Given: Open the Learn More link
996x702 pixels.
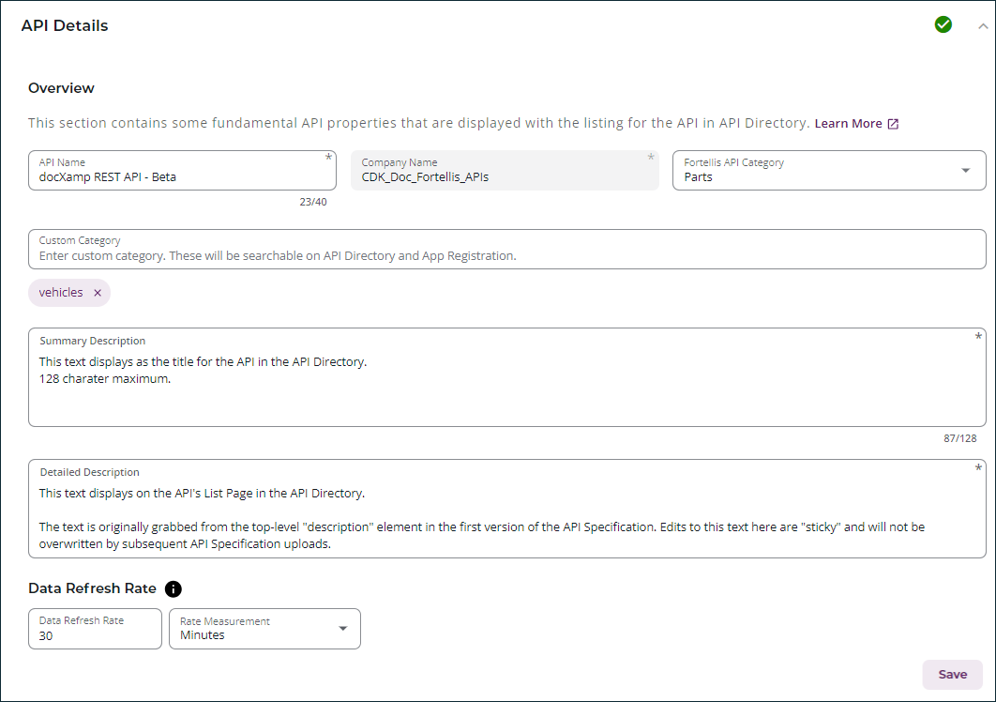Looking at the screenshot, I should [x=848, y=123].
